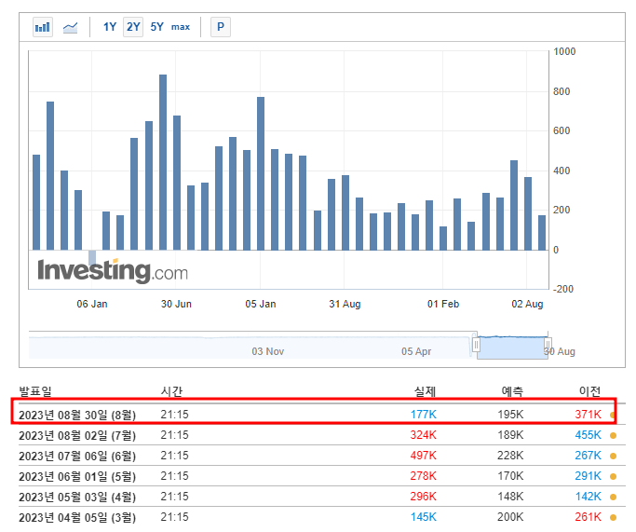The height and width of the screenshot is (532, 636).
Task: Click right handle of range navigator
Action: coord(548,345)
